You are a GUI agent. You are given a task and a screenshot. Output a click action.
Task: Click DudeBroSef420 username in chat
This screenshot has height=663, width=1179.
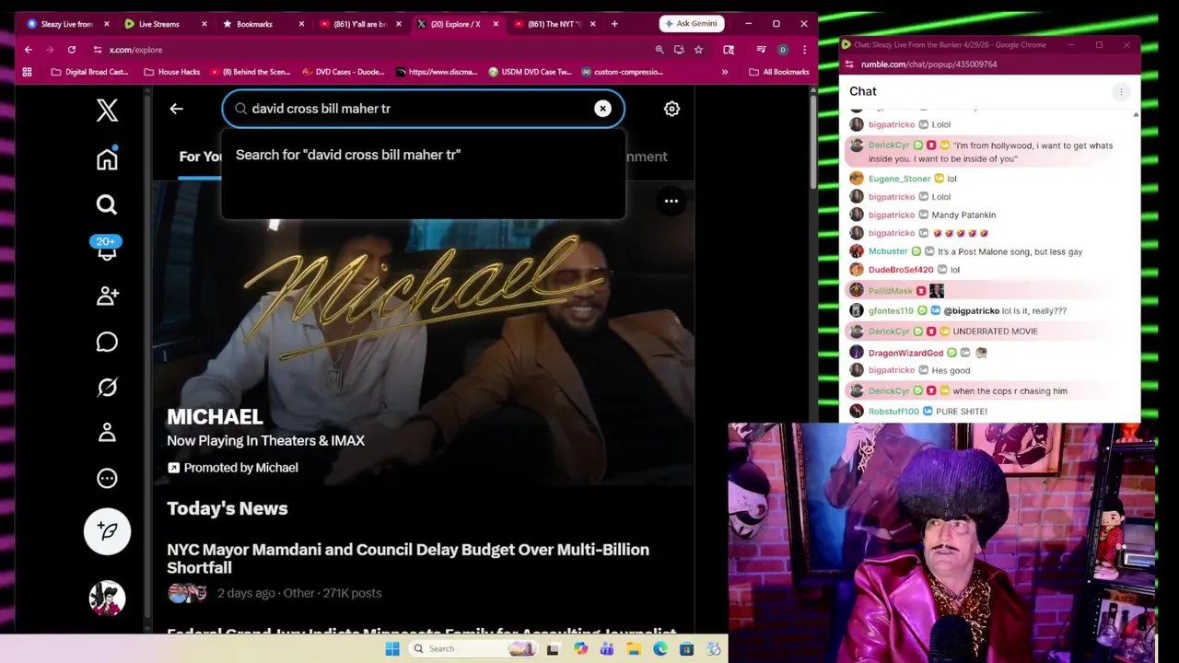point(901,270)
